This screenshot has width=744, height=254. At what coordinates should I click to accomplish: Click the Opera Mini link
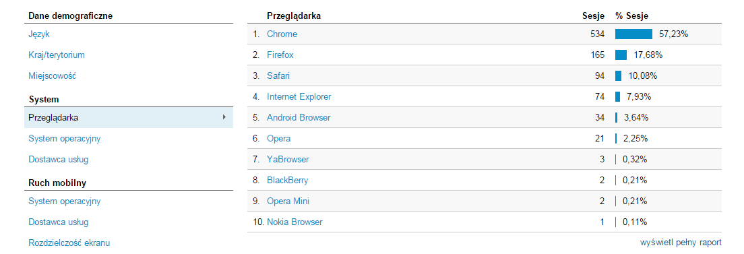(288, 201)
